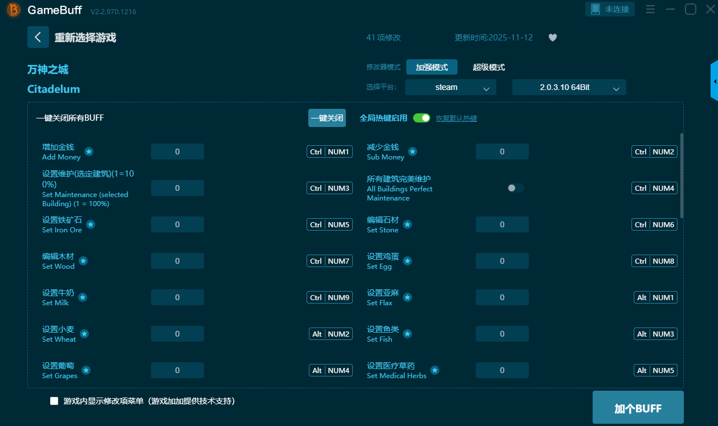Click the 恢复默认热键 link

tap(456, 118)
